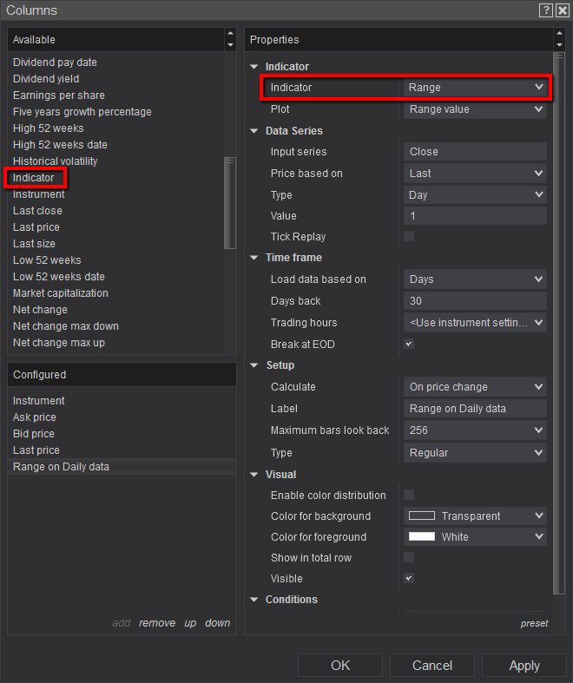Viewport: 573px width, 683px height.
Task: Open Color for foreground White picker
Action: click(x=475, y=537)
